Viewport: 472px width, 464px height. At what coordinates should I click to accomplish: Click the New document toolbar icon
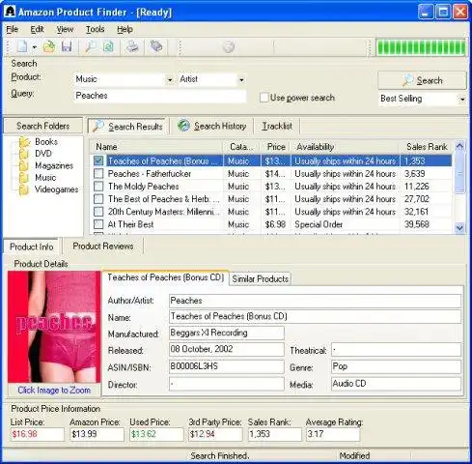(22, 47)
